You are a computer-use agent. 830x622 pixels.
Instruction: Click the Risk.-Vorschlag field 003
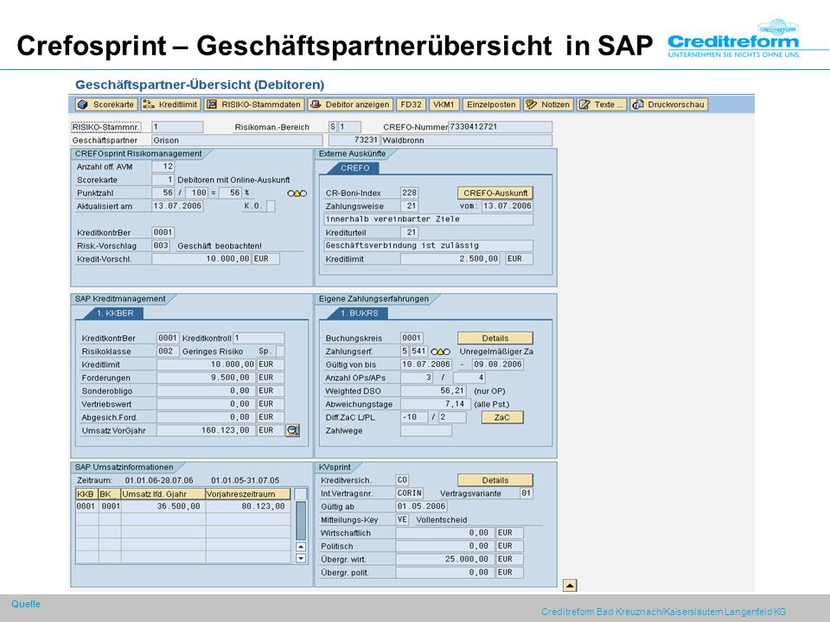[x=161, y=246]
